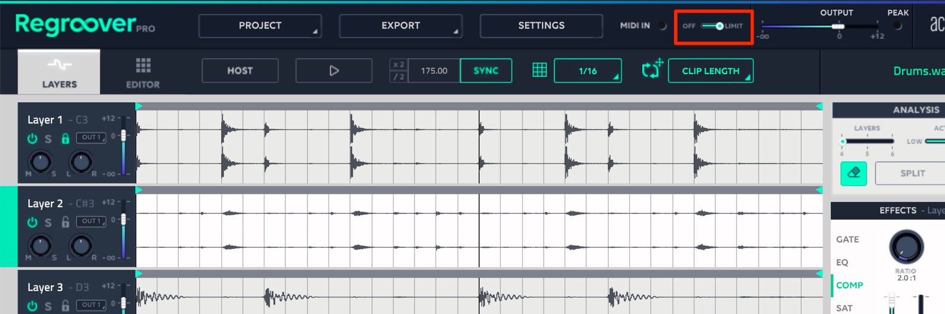The width and height of the screenshot is (945, 314).
Task: Open the PROJECT dropdown menu
Action: click(260, 26)
